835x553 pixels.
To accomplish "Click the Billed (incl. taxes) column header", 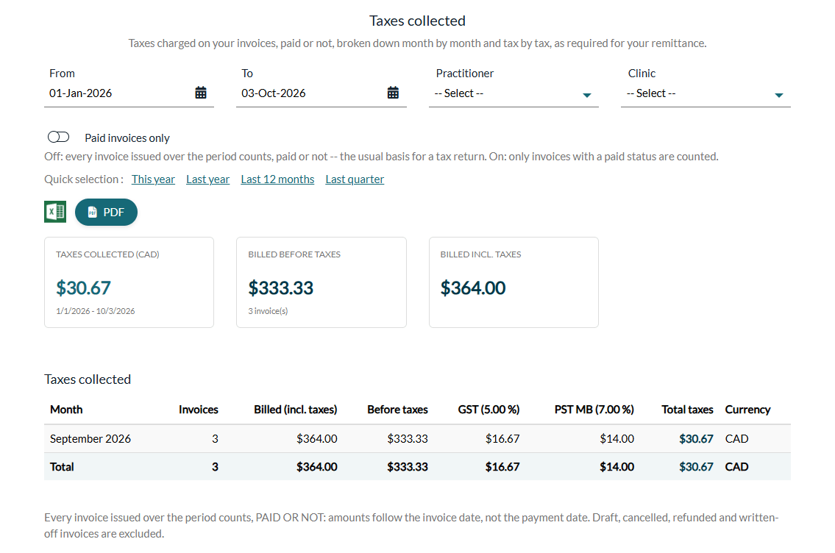I will pyautogui.click(x=296, y=410).
